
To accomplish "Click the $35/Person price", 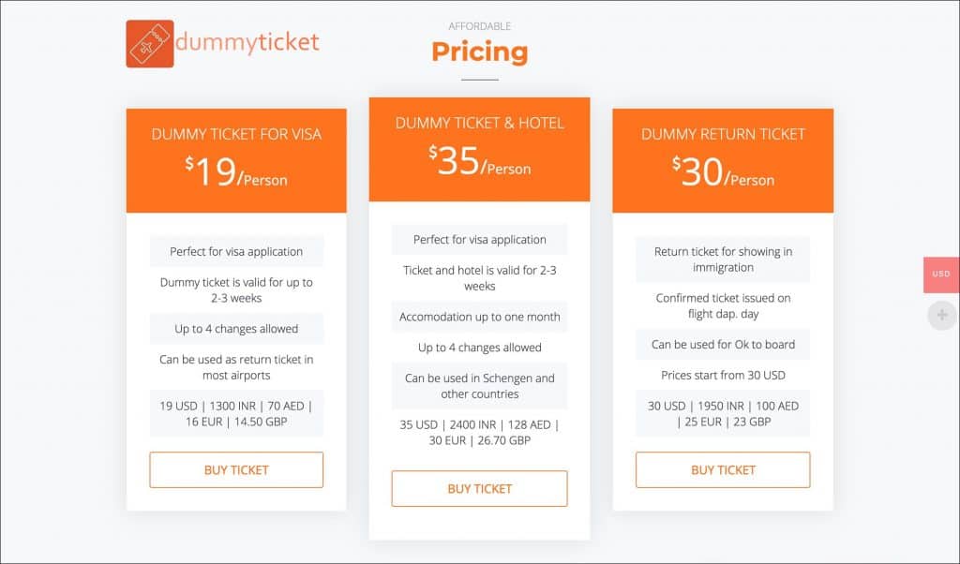I will pyautogui.click(x=479, y=161).
